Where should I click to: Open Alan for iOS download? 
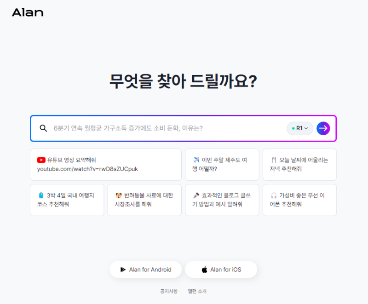click(x=221, y=270)
